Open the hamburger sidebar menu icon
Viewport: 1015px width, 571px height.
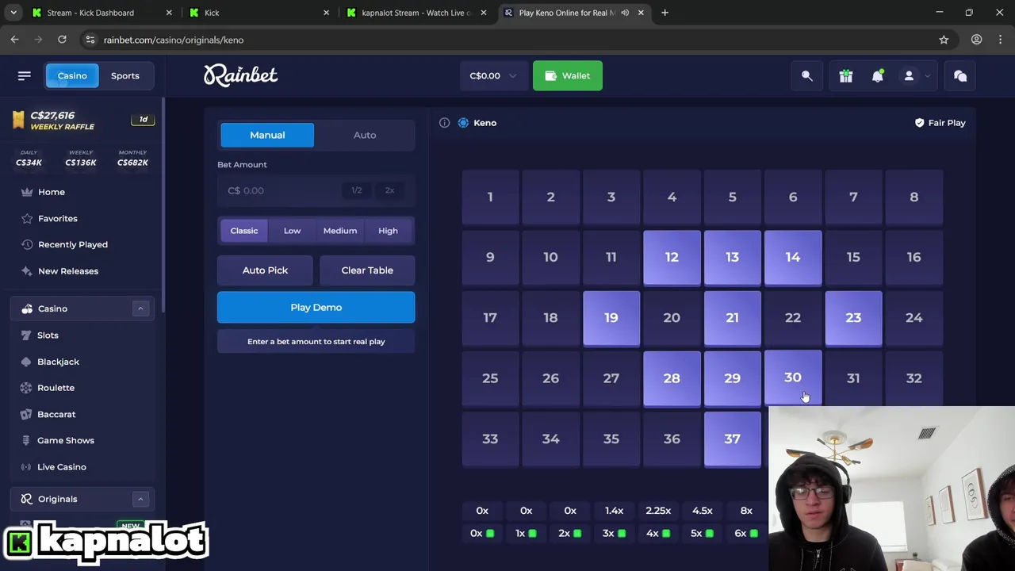25,75
